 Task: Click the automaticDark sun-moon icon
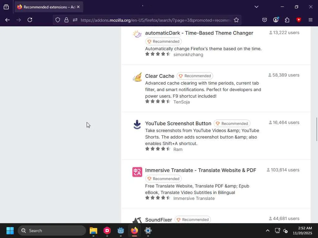[x=137, y=34]
